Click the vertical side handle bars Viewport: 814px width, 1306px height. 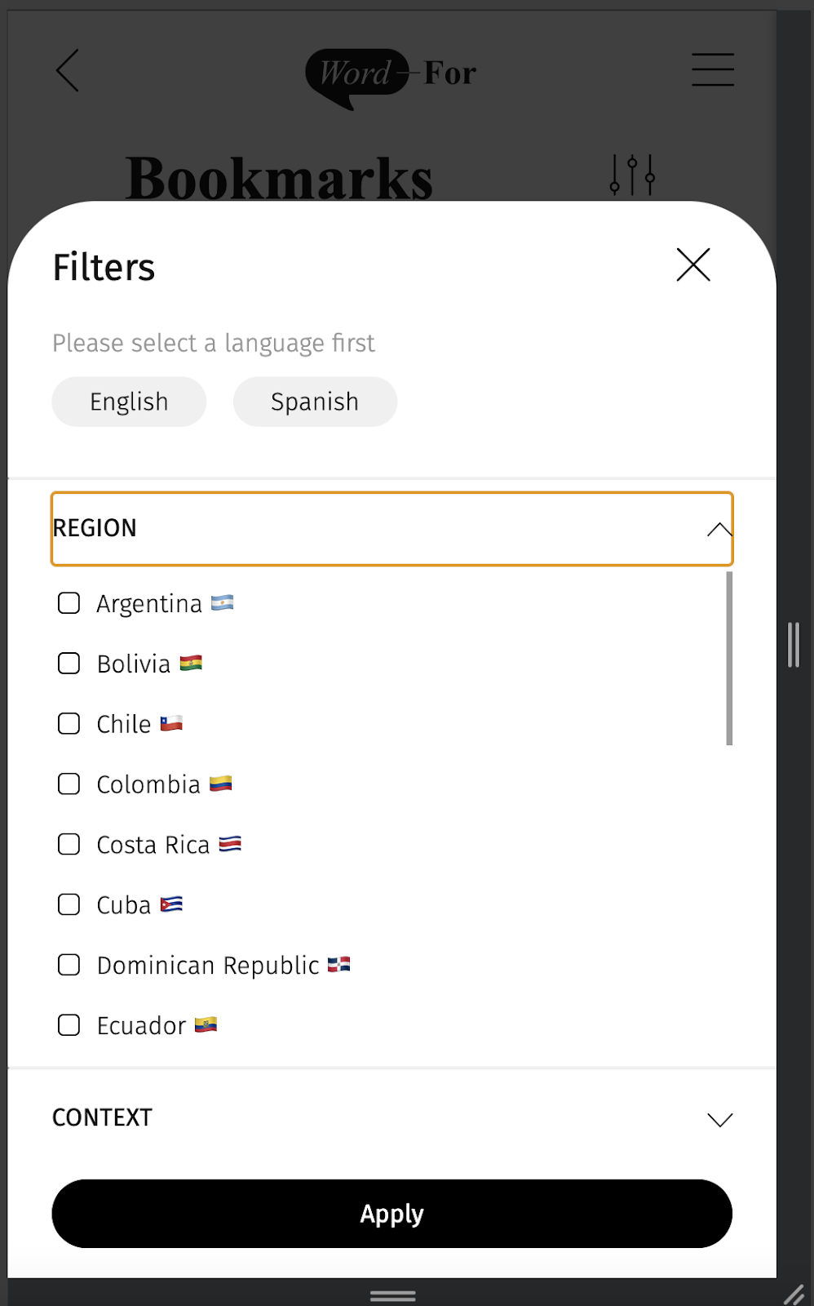click(x=794, y=645)
